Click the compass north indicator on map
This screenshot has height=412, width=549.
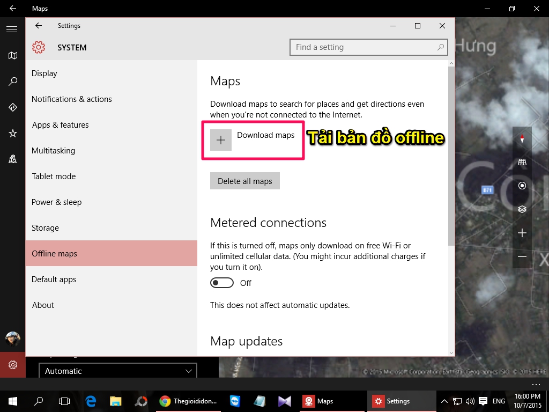(x=522, y=138)
